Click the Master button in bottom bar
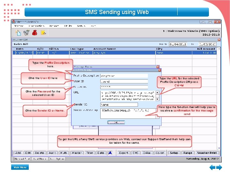This screenshot has height=172, width=230. [x=77, y=153]
